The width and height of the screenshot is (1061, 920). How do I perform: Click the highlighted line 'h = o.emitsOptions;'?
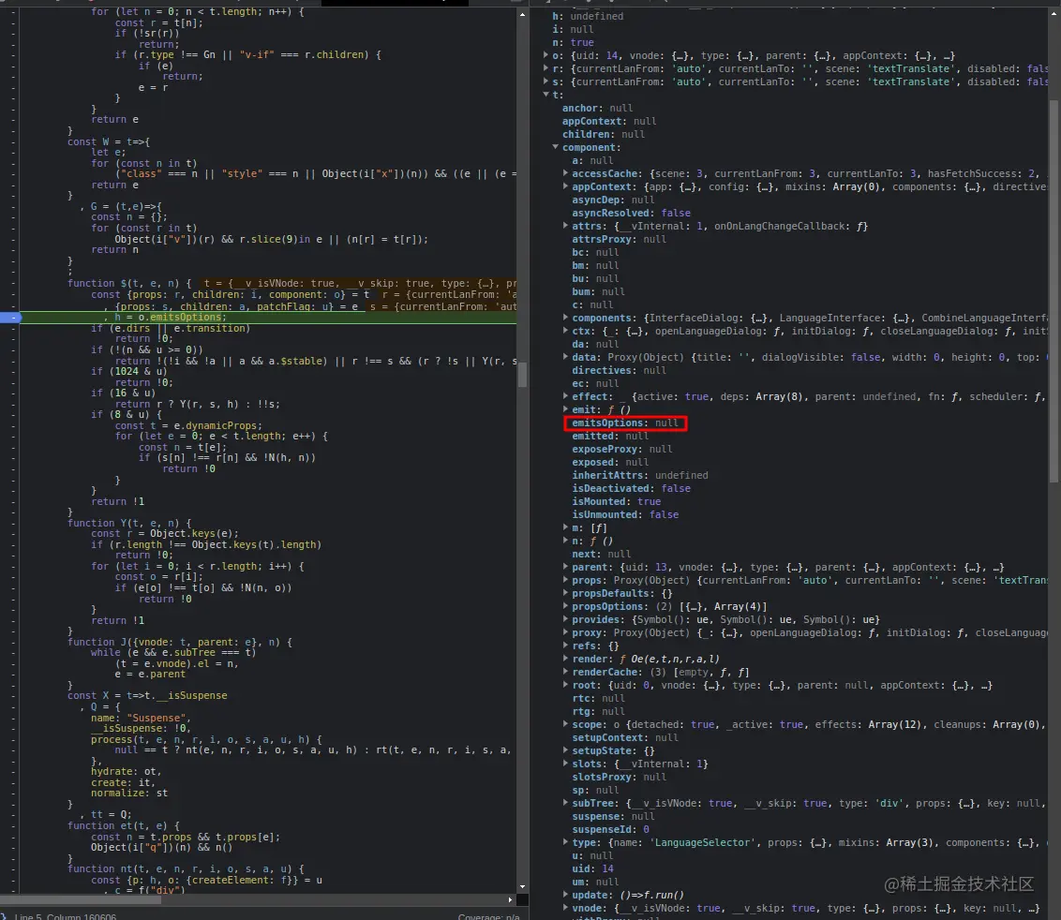(x=171, y=318)
